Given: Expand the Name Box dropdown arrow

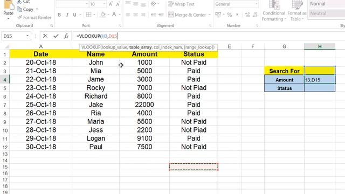Looking at the screenshot, I should 27,36.
